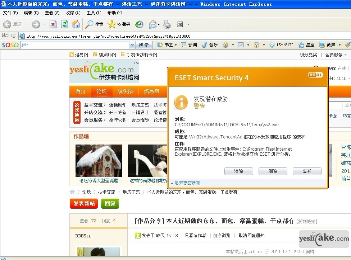
Task: Open the gingerbread house thumbnail
Action: [99, 160]
